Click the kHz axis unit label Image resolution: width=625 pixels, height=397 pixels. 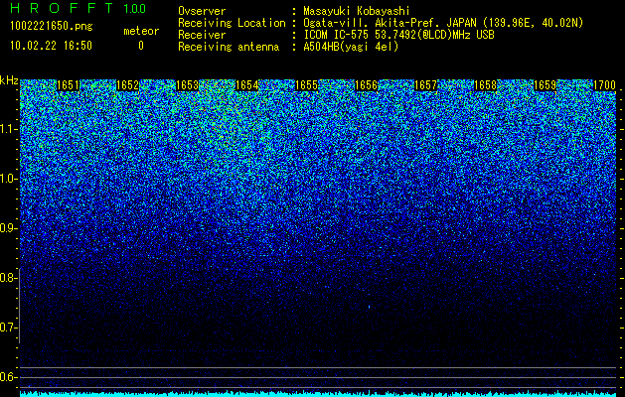click(9, 80)
